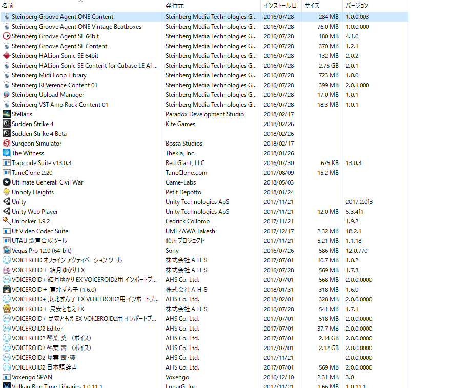
Task: Select VOICEROID2 琴葉 茜・葵 entry
Action: coord(44,358)
